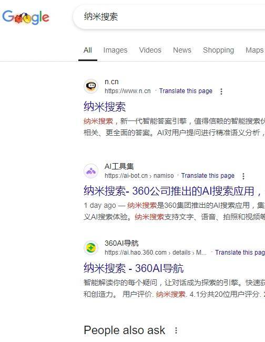This screenshot has height=342, width=265.
Task: Click the AI工具集 site favicon
Action: (x=91, y=171)
